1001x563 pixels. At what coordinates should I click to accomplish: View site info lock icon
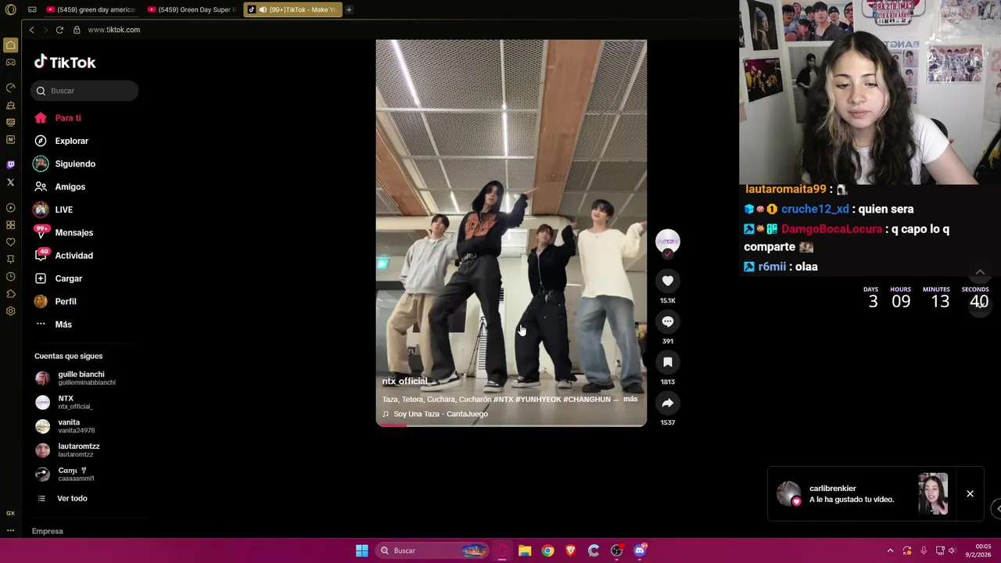click(77, 30)
